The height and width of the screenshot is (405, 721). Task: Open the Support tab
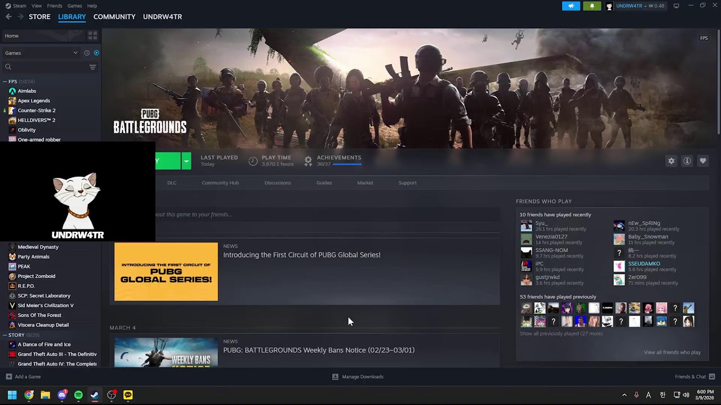[x=407, y=183]
